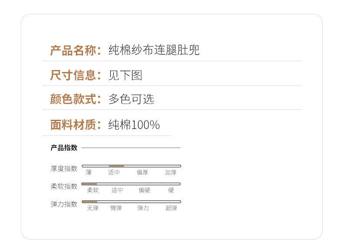343x250 pixels.
Task: Pick 微弹 on the elasticity scale
Action: tap(116, 208)
